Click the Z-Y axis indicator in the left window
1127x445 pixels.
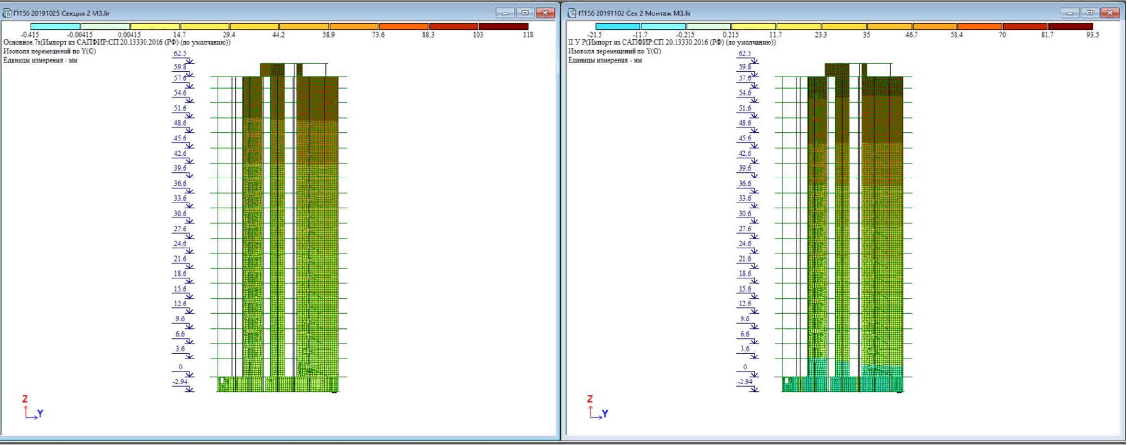[x=32, y=408]
